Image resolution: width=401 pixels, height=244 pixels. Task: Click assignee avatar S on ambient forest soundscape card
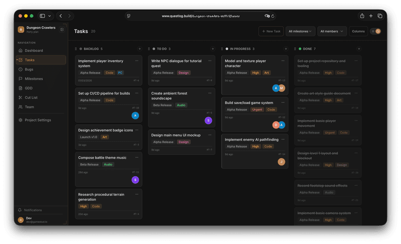point(208,120)
